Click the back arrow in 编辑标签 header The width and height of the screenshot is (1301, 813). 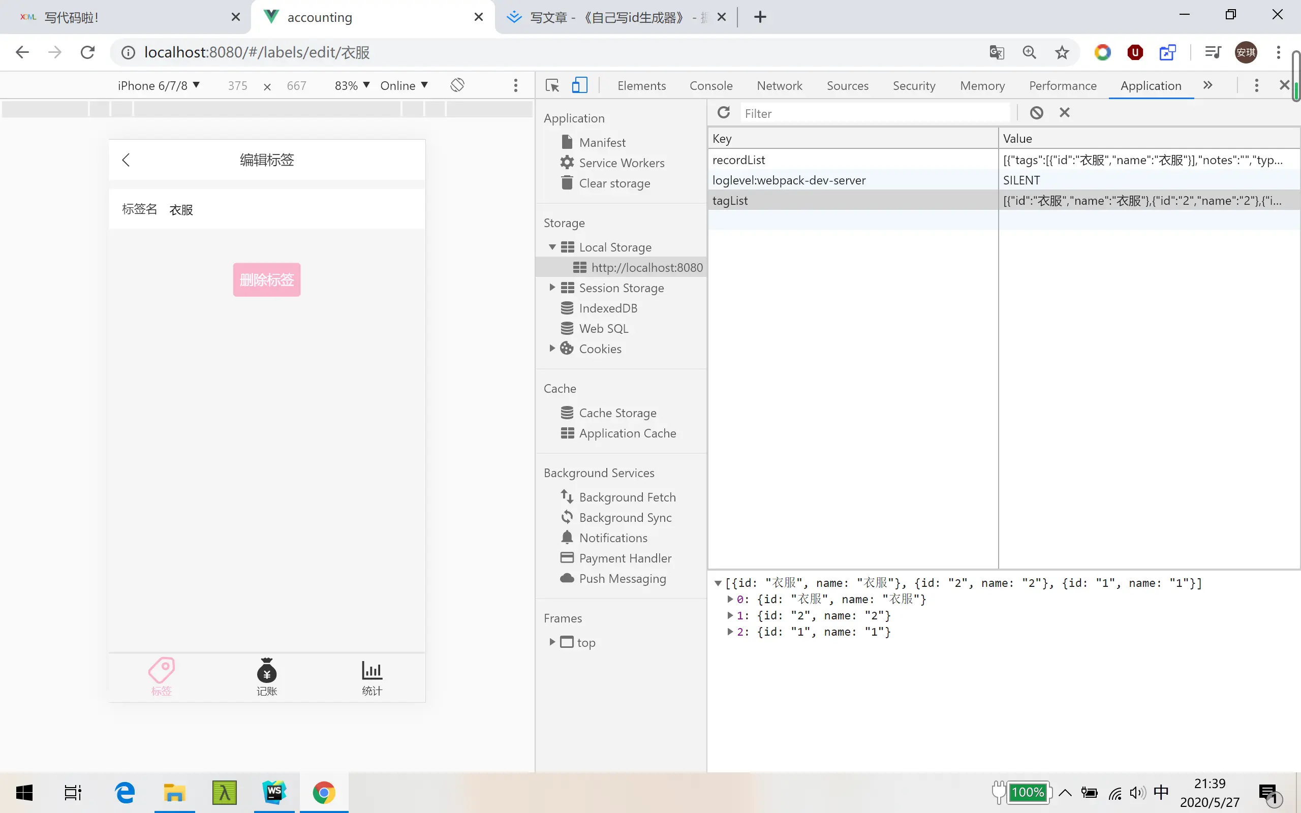tap(126, 160)
